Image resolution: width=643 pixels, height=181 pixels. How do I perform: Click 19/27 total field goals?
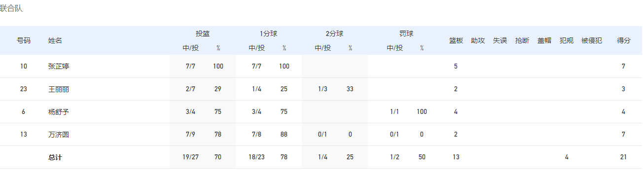191,157
